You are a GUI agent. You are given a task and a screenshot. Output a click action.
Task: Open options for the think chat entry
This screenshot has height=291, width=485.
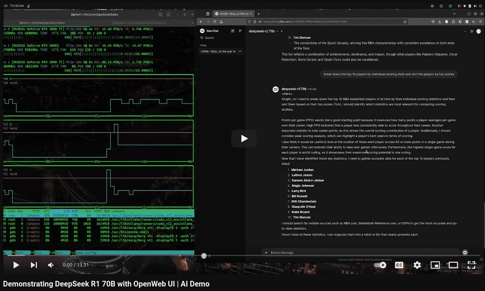tap(240, 51)
